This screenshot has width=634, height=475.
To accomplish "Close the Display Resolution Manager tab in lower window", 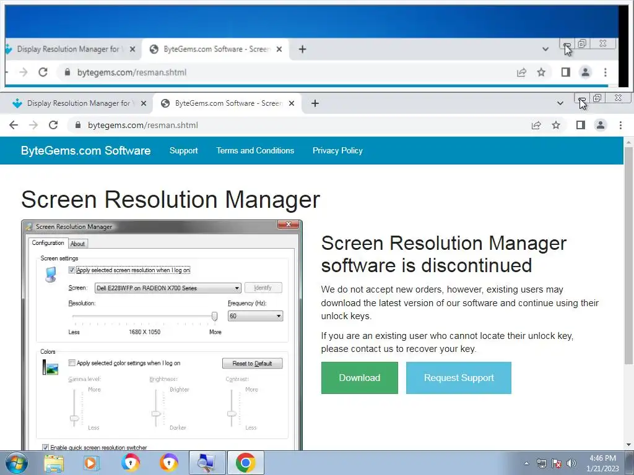I will pyautogui.click(x=144, y=103).
